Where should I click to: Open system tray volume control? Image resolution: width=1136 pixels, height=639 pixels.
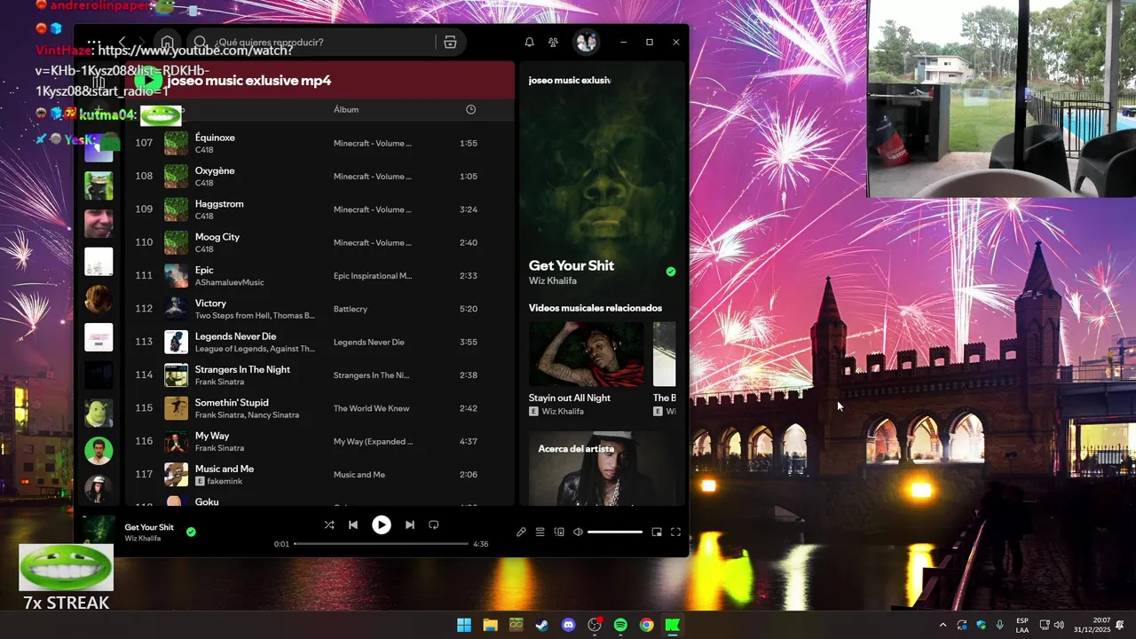1059,625
